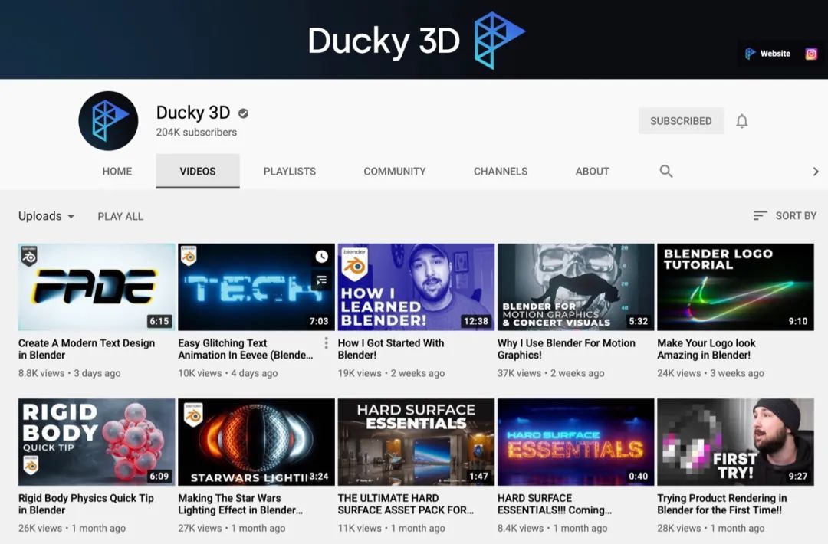Open the First Try product rendering thumbnail

(x=735, y=442)
